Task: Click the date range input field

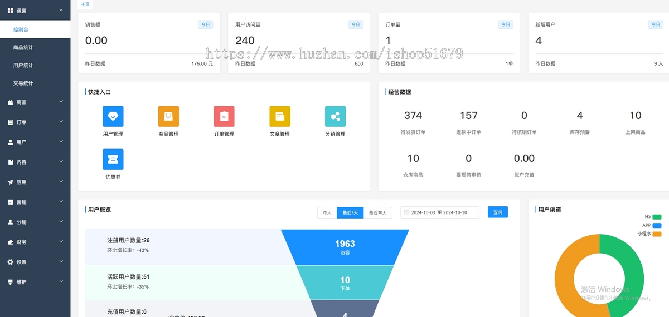Action: 440,212
